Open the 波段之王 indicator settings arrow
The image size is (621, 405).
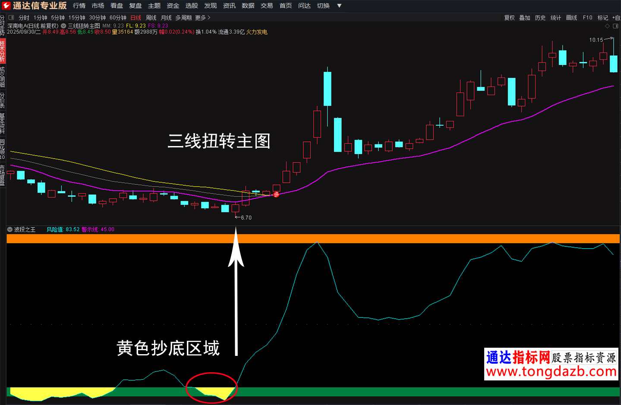10,230
